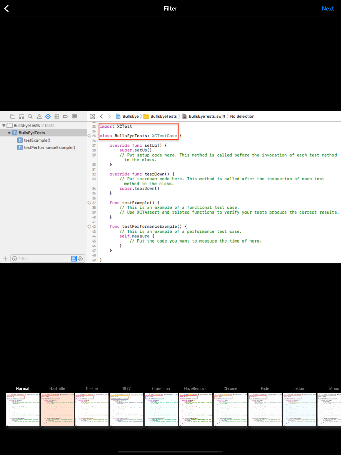Open the Find navigator magnifier icon

click(x=30, y=116)
